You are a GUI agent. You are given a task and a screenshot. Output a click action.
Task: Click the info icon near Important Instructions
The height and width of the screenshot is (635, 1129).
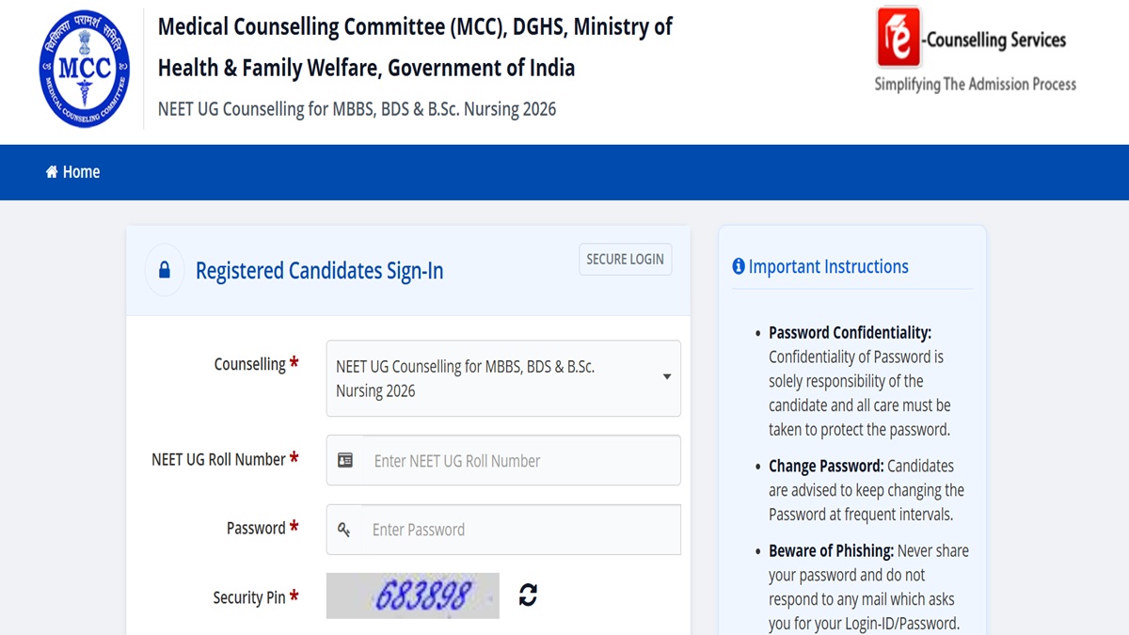tap(739, 266)
